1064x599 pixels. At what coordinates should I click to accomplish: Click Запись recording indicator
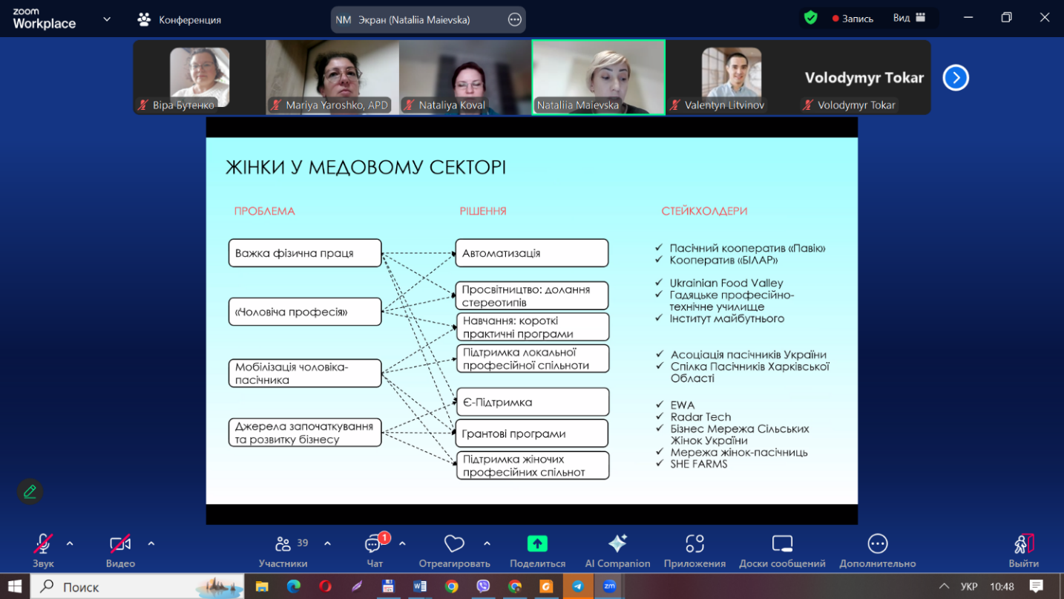click(x=853, y=19)
